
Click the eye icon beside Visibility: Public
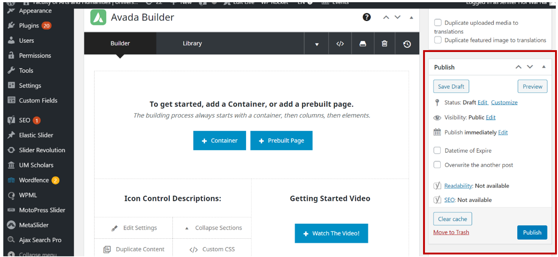tap(437, 118)
